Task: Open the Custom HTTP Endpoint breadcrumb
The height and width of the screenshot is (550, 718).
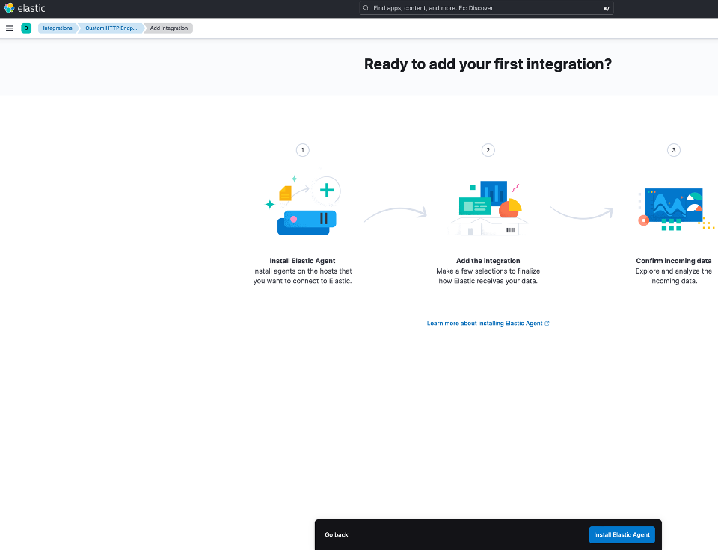Action: [x=111, y=28]
